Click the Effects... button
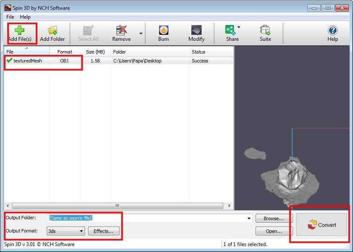Image resolution: width=353 pixels, height=252 pixels. [103, 231]
